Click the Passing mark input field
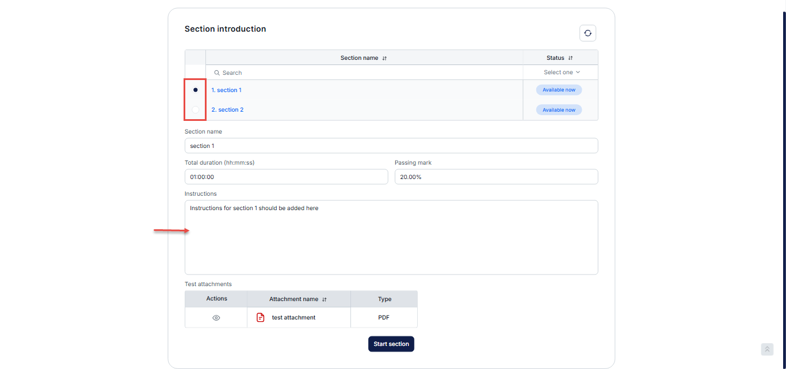Image resolution: width=786 pixels, height=369 pixels. pos(496,177)
